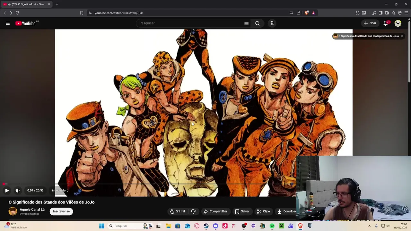The image size is (411, 231).
Task: Open Discord from the taskbar
Action: (x=215, y=226)
